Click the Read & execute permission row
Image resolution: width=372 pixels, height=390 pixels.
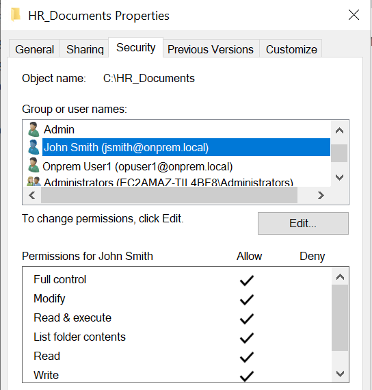pyautogui.click(x=177, y=317)
